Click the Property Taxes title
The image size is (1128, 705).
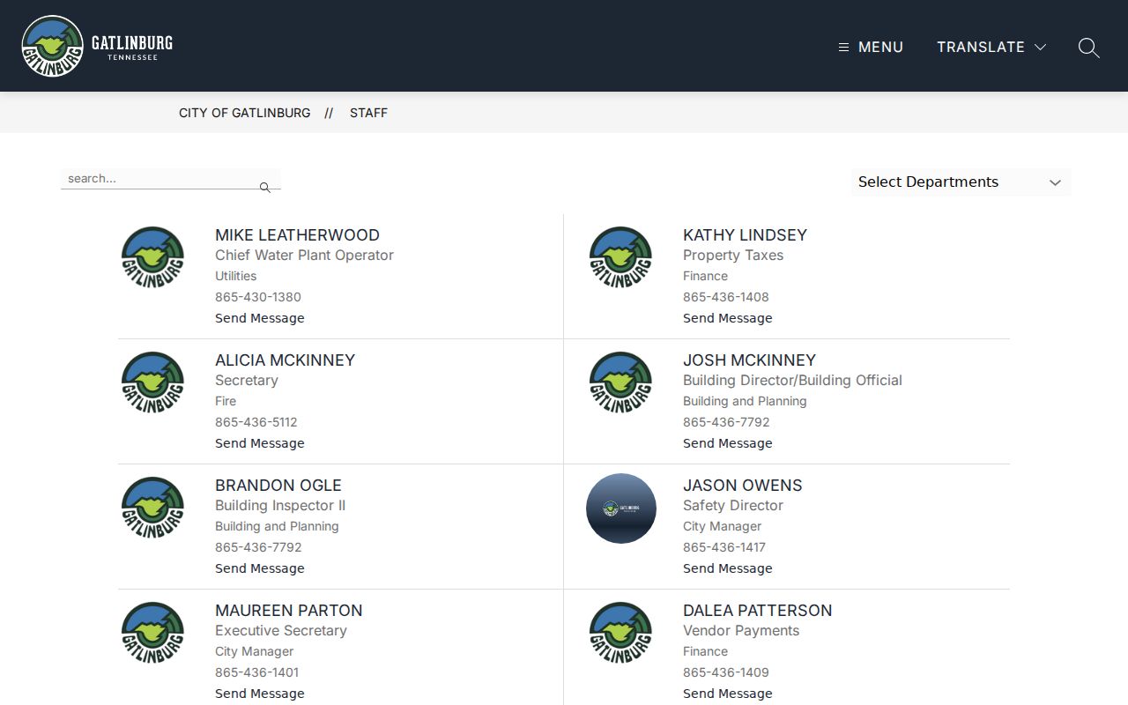tap(733, 256)
